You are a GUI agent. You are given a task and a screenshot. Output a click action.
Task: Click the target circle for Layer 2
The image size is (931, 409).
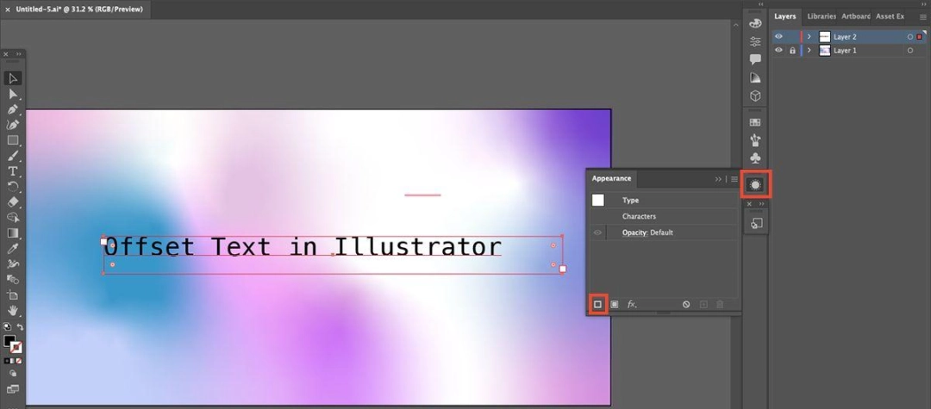(910, 37)
